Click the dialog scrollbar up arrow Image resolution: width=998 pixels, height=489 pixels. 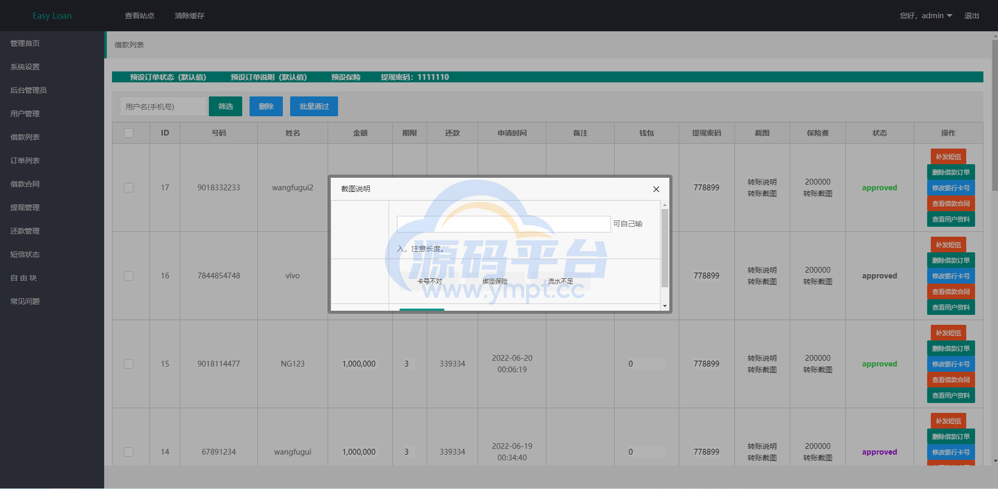coord(665,205)
